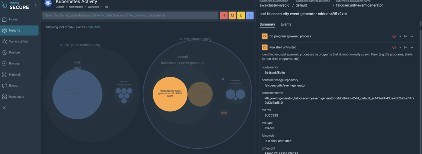The height and width of the screenshot is (154, 422).
Task: Click the 27 event count badge
Action: coord(265,36)
